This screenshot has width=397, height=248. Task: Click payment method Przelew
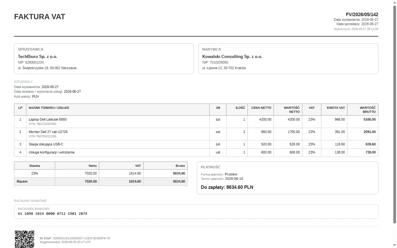pyautogui.click(x=231, y=174)
